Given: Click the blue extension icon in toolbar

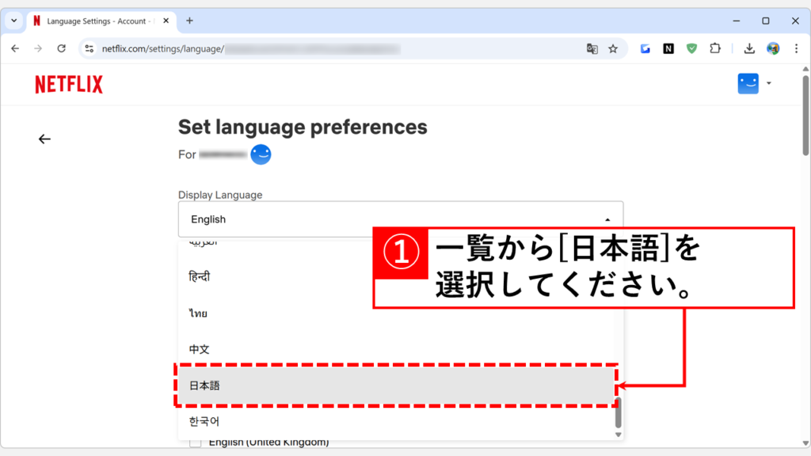Looking at the screenshot, I should (645, 48).
